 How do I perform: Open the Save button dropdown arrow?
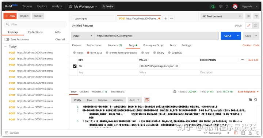[x=256, y=36]
